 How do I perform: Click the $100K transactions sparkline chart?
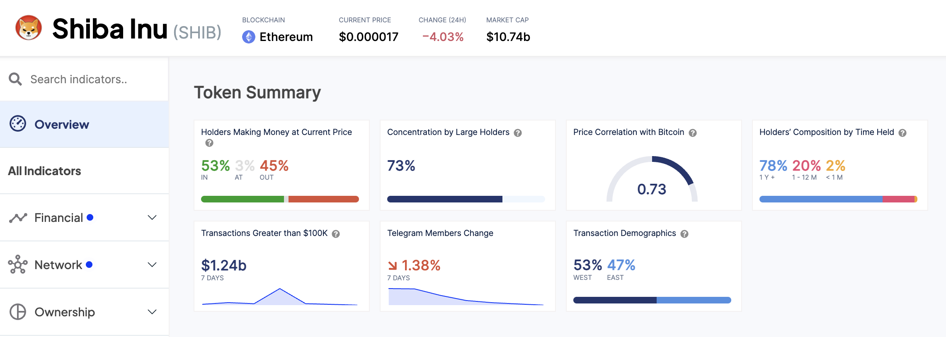coord(280,296)
